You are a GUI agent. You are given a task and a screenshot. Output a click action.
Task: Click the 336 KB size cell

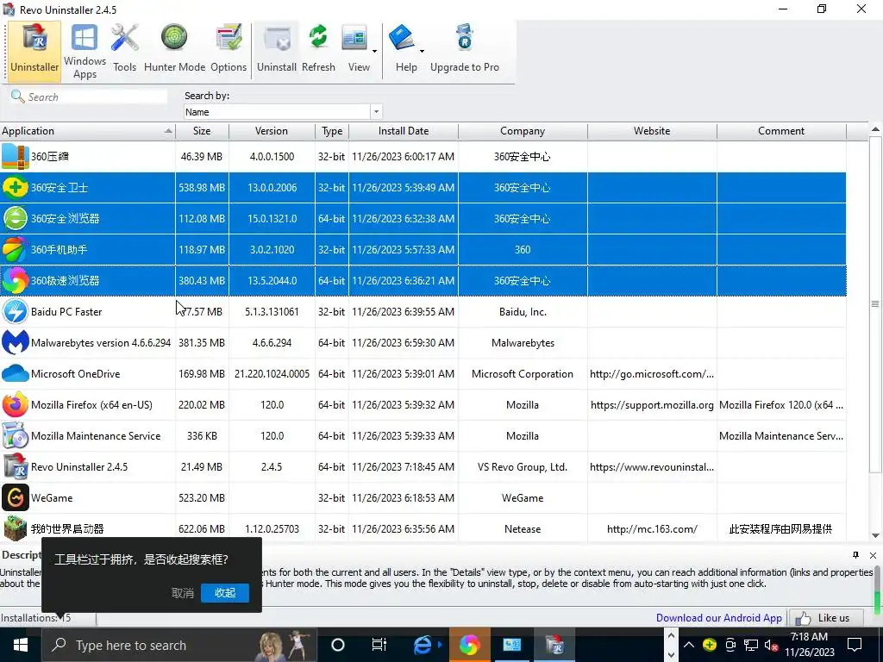(x=202, y=435)
